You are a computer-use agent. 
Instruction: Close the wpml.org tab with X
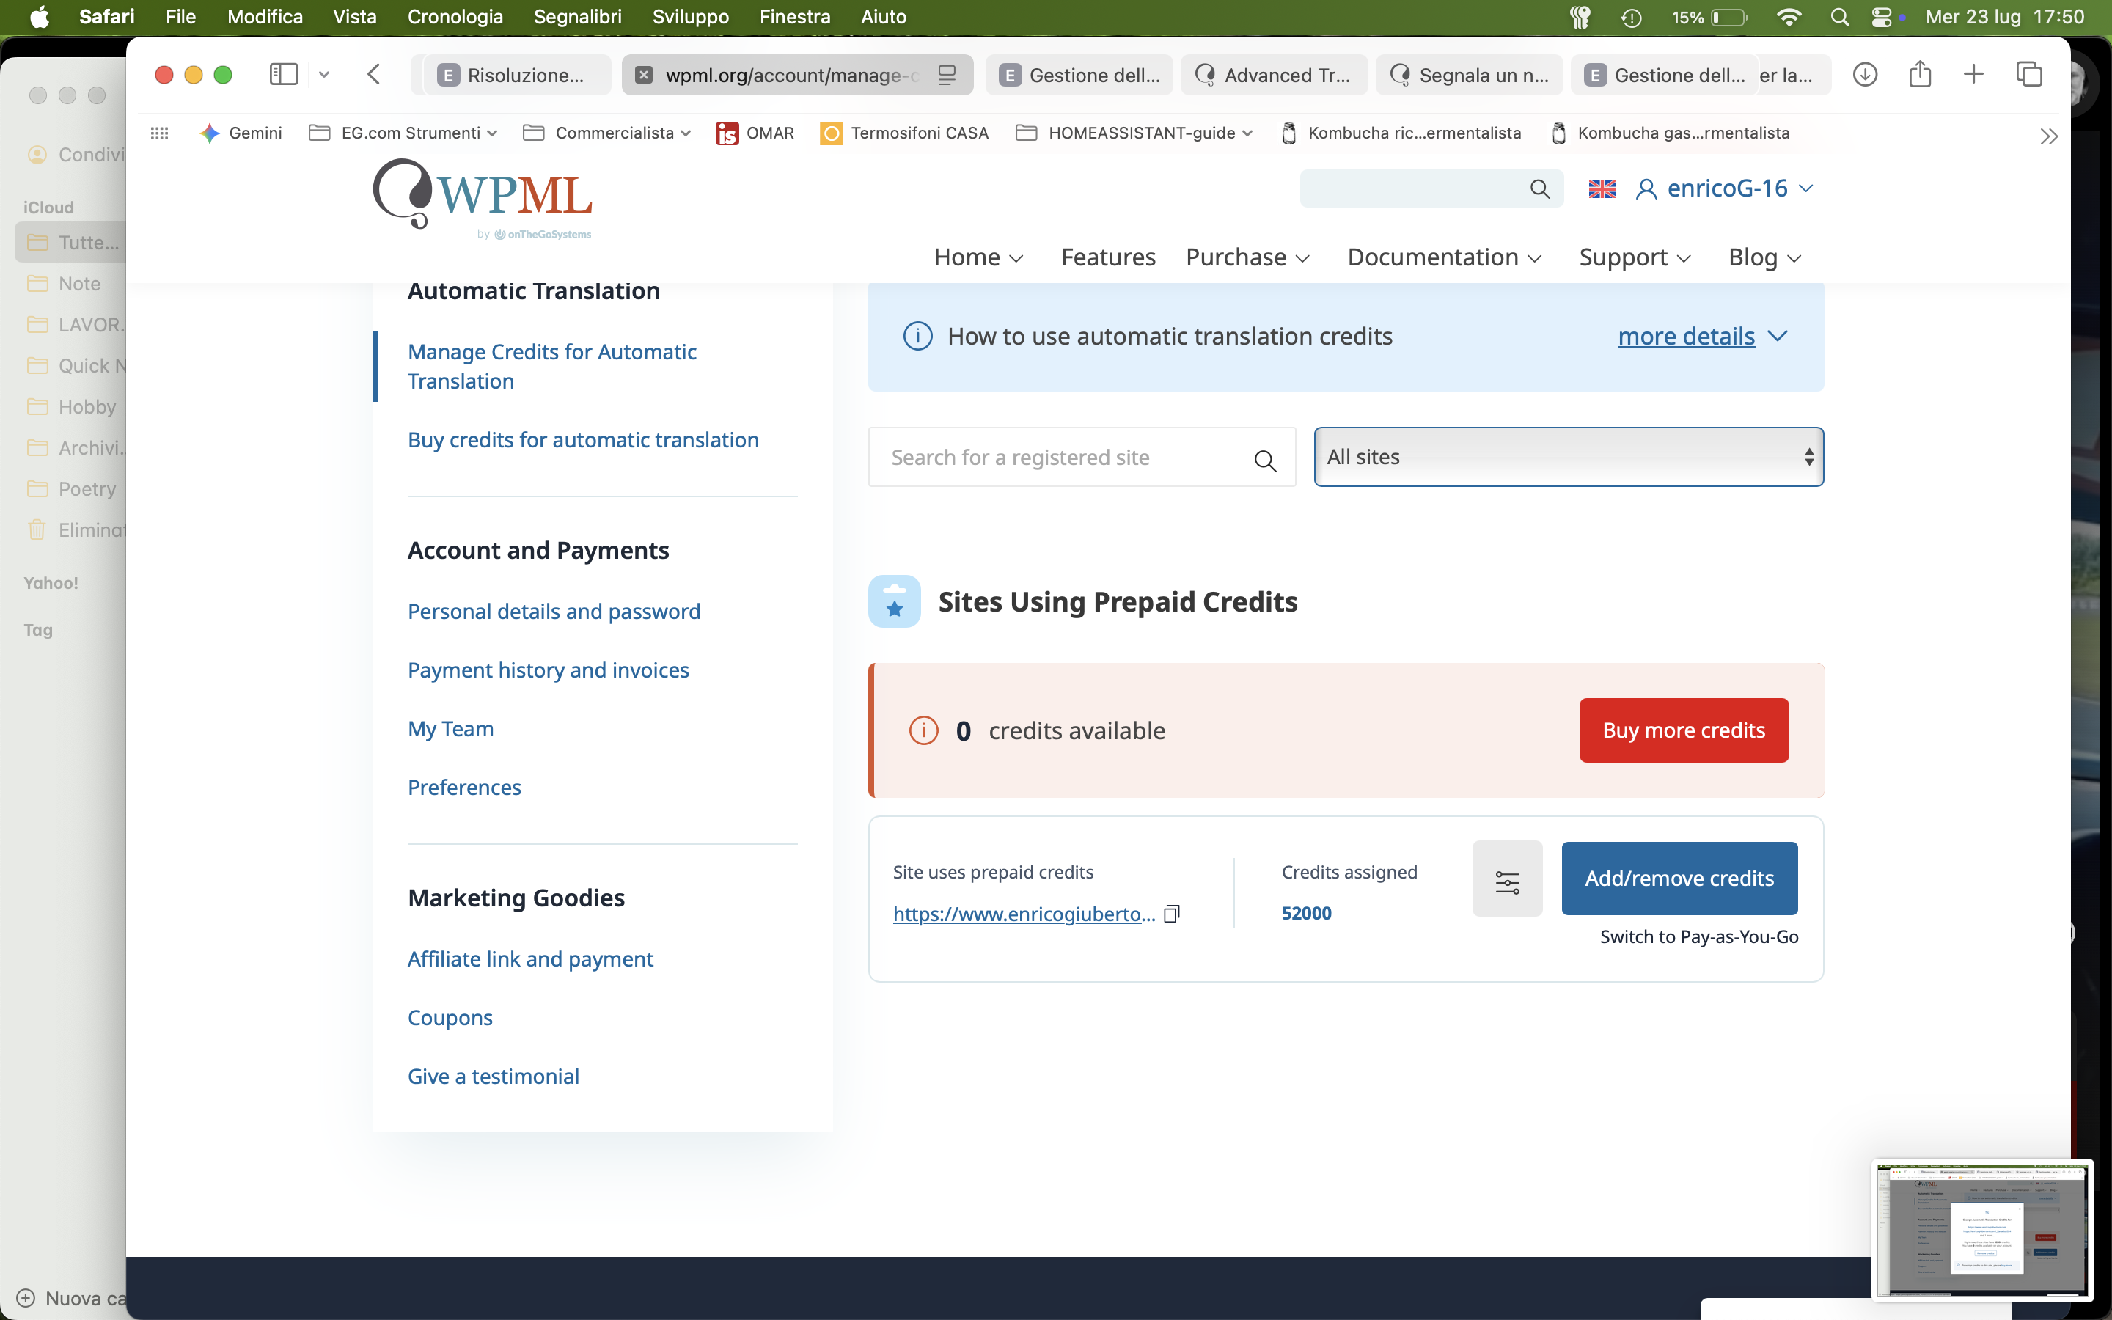pyautogui.click(x=643, y=75)
